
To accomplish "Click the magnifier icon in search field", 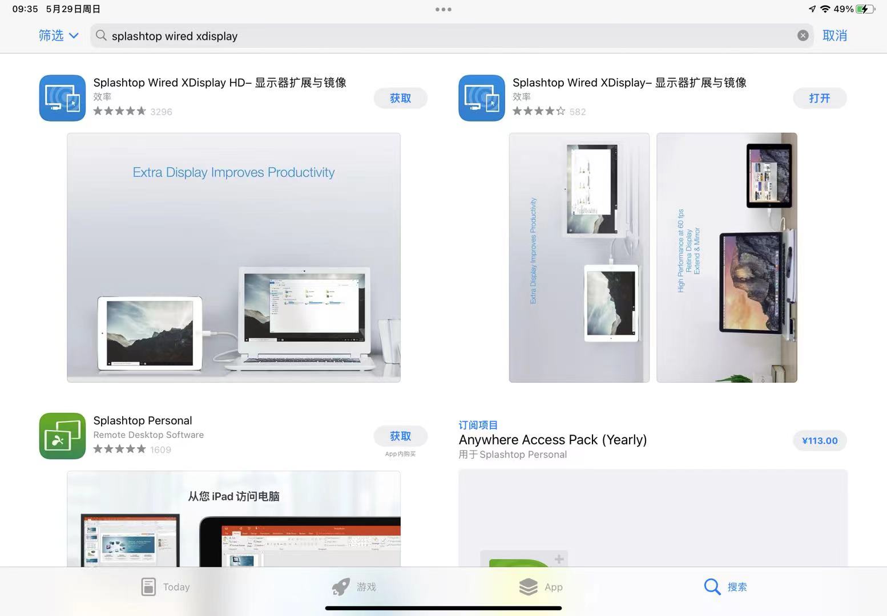I will point(101,35).
